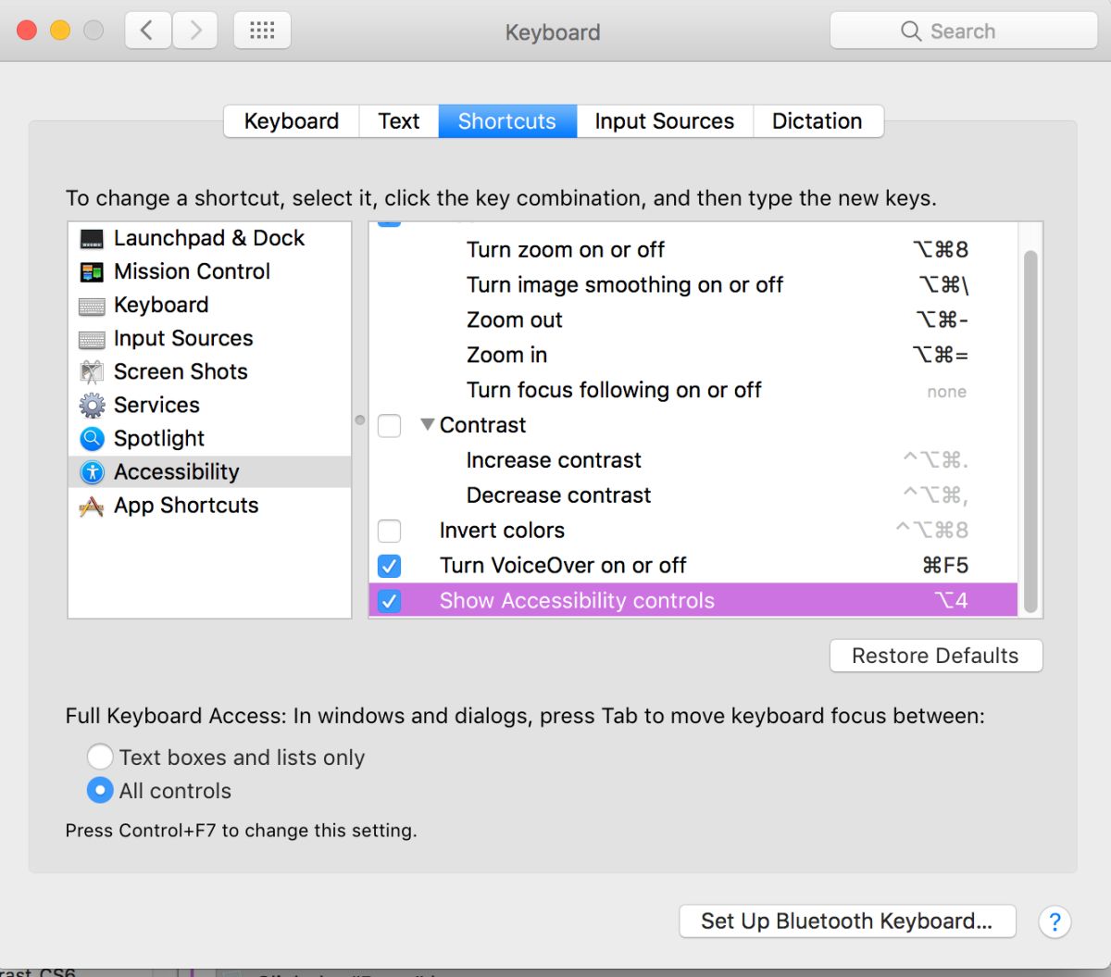Show all preferences with grid button
1111x977 pixels.
262,31
